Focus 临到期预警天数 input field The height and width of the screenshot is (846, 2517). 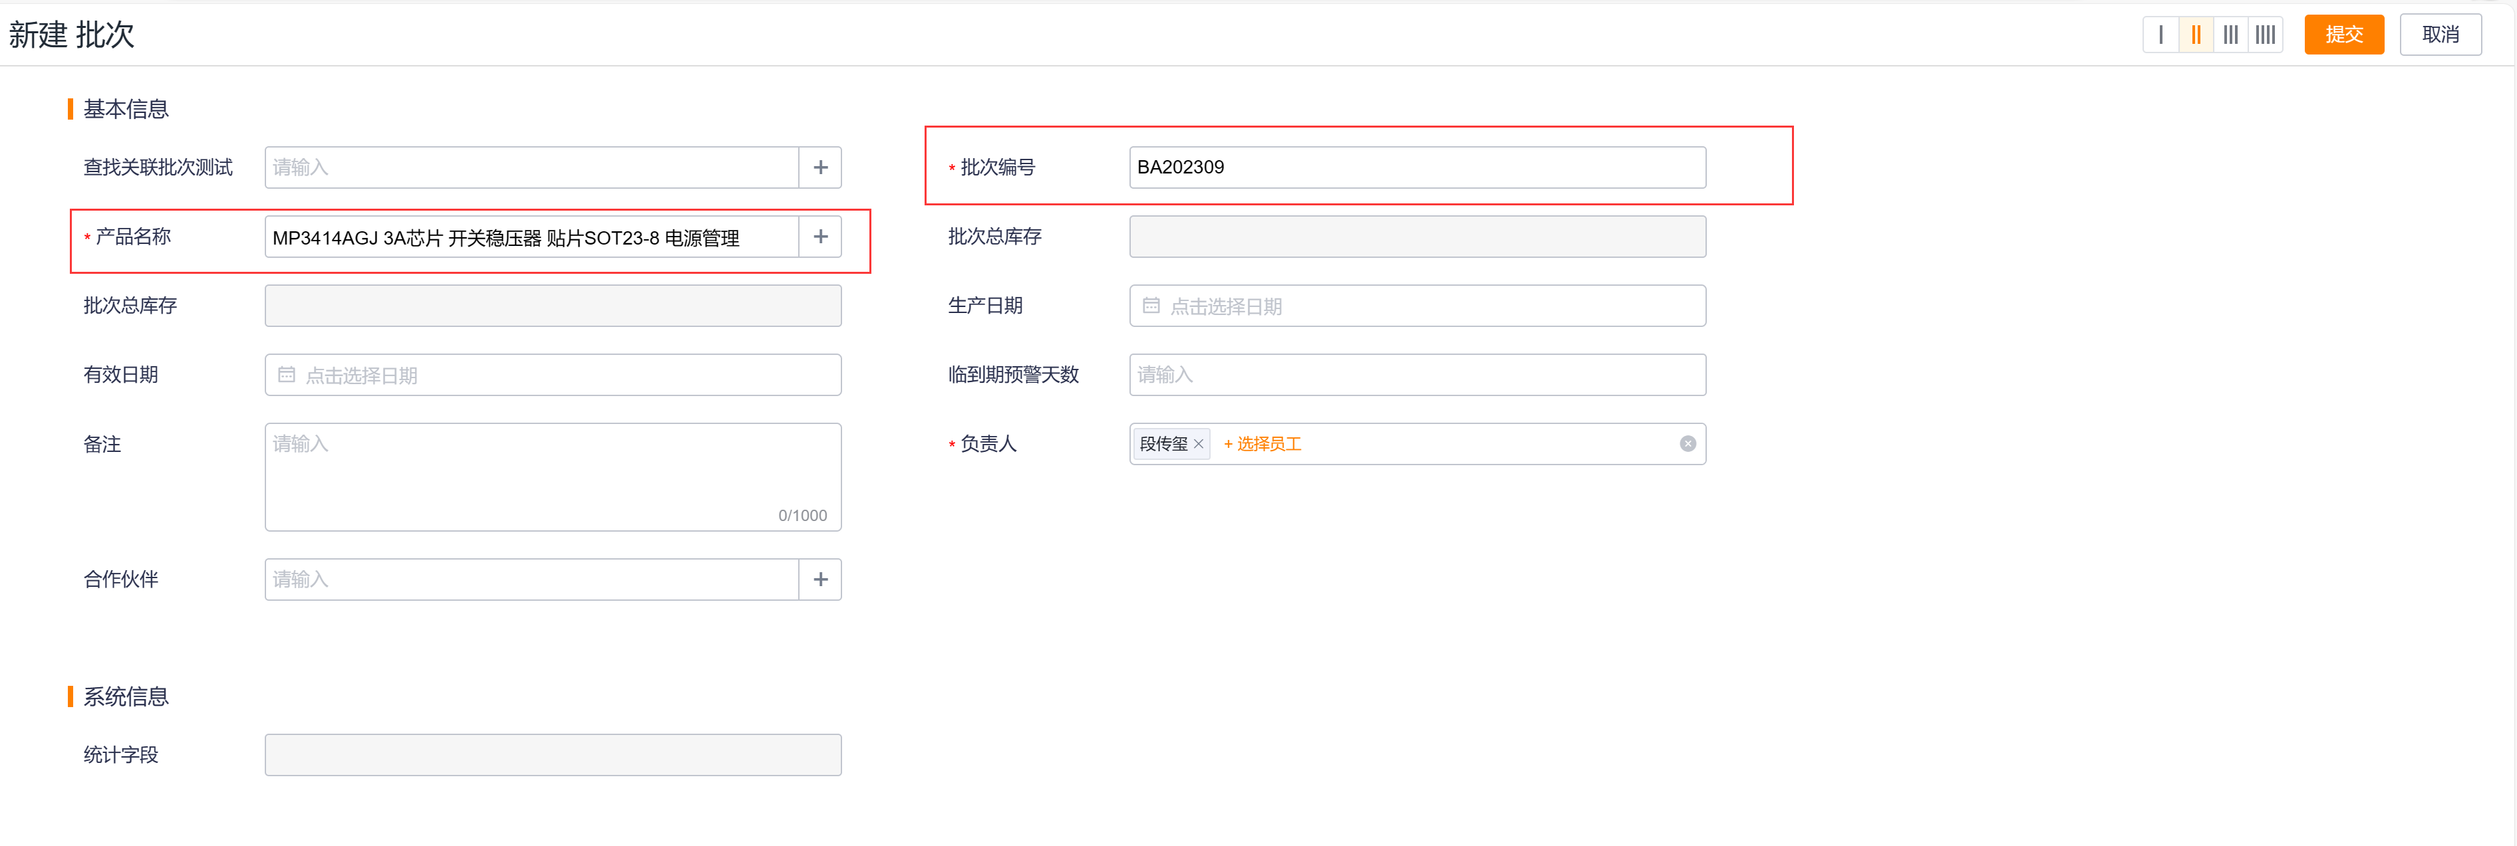(1417, 375)
